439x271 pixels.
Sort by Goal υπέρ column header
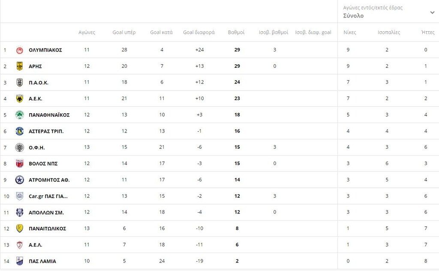click(x=124, y=33)
